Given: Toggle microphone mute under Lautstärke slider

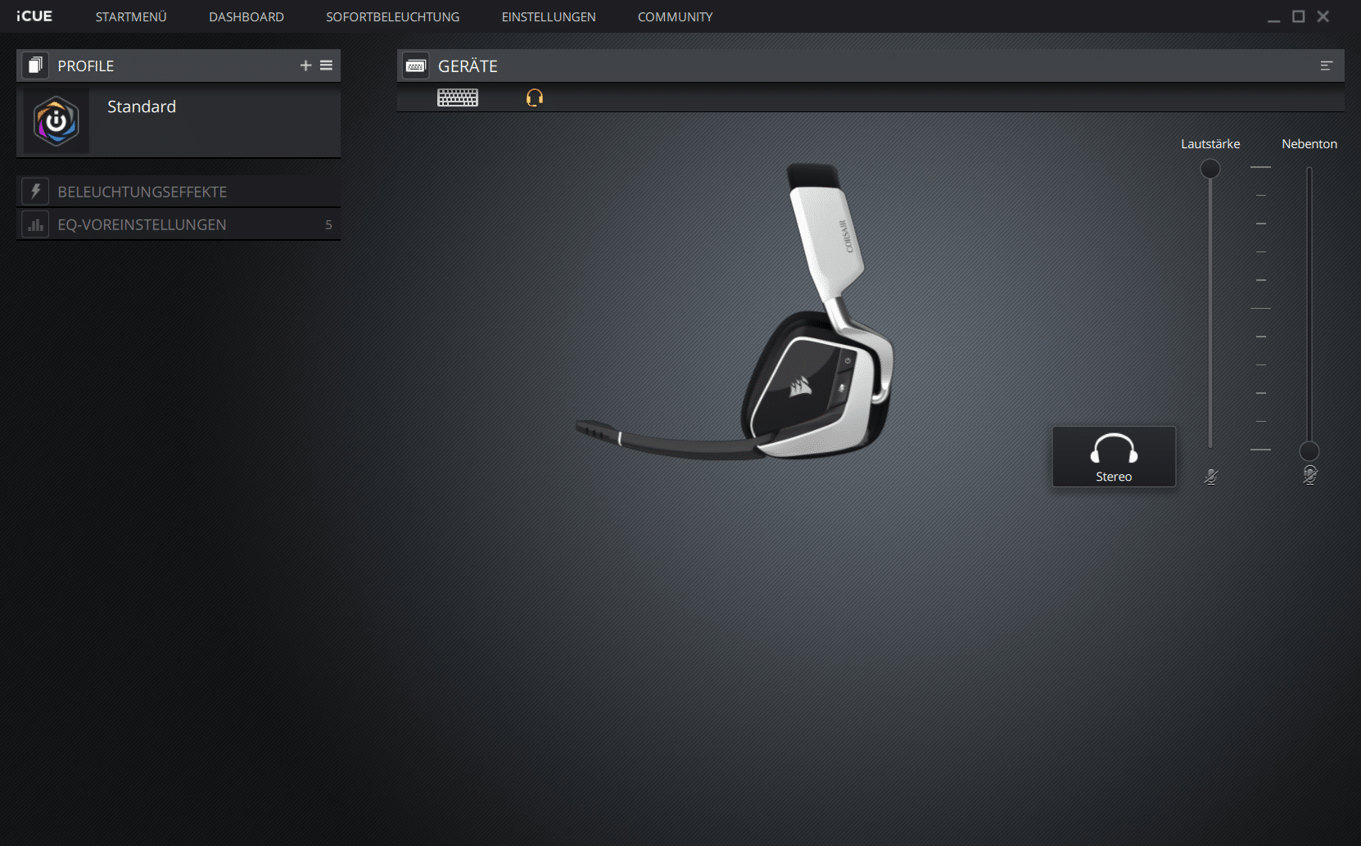Looking at the screenshot, I should (x=1211, y=477).
